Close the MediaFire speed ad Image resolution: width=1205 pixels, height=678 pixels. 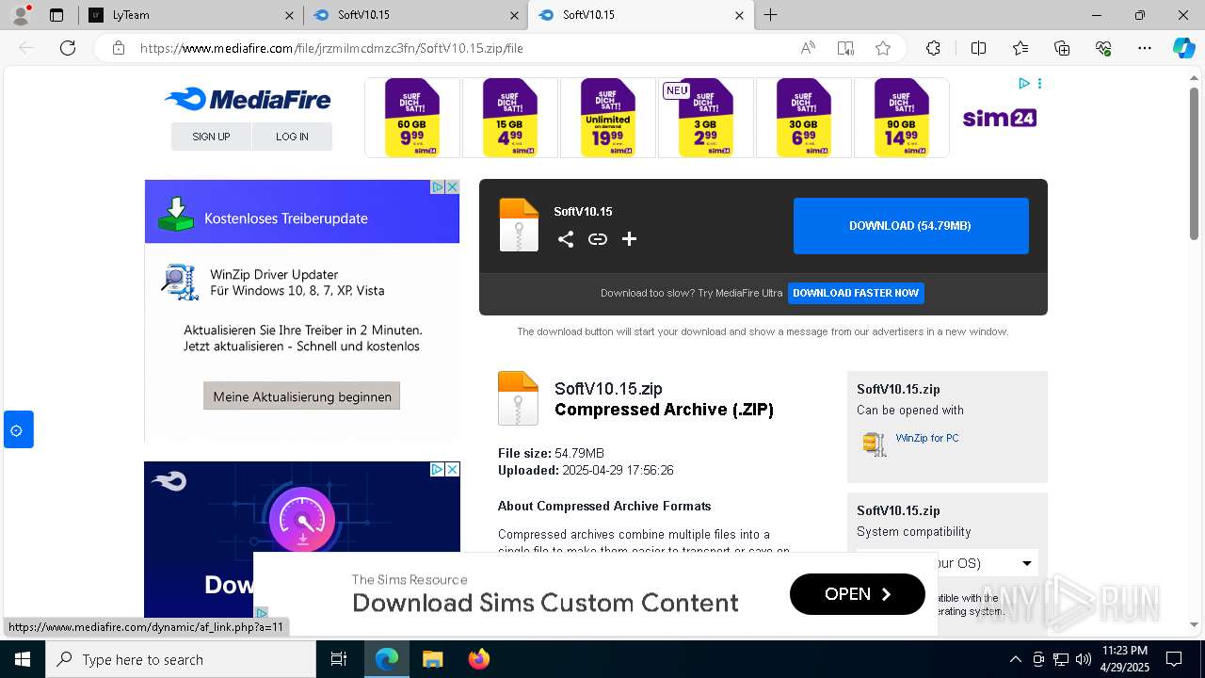click(452, 469)
